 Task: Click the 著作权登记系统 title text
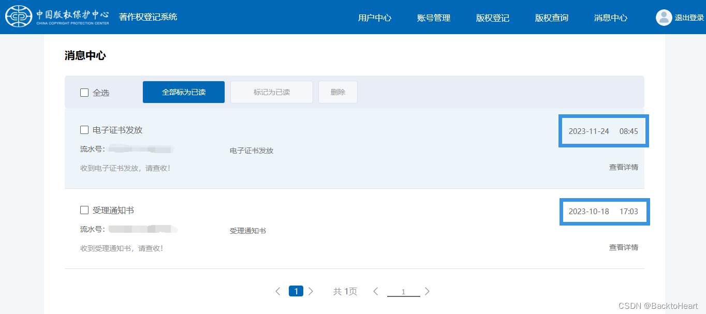pyautogui.click(x=148, y=17)
